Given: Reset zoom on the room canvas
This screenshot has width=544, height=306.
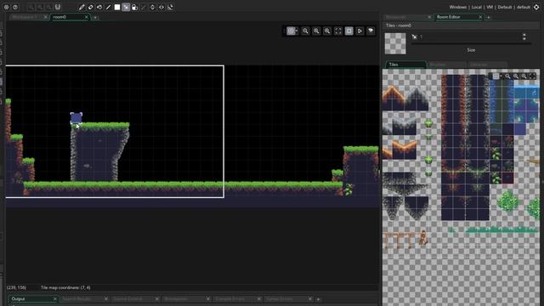Looking at the screenshot, I should (x=316, y=31).
